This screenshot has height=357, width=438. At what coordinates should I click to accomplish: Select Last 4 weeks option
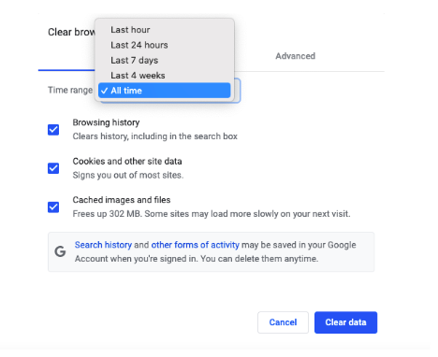tap(164, 76)
